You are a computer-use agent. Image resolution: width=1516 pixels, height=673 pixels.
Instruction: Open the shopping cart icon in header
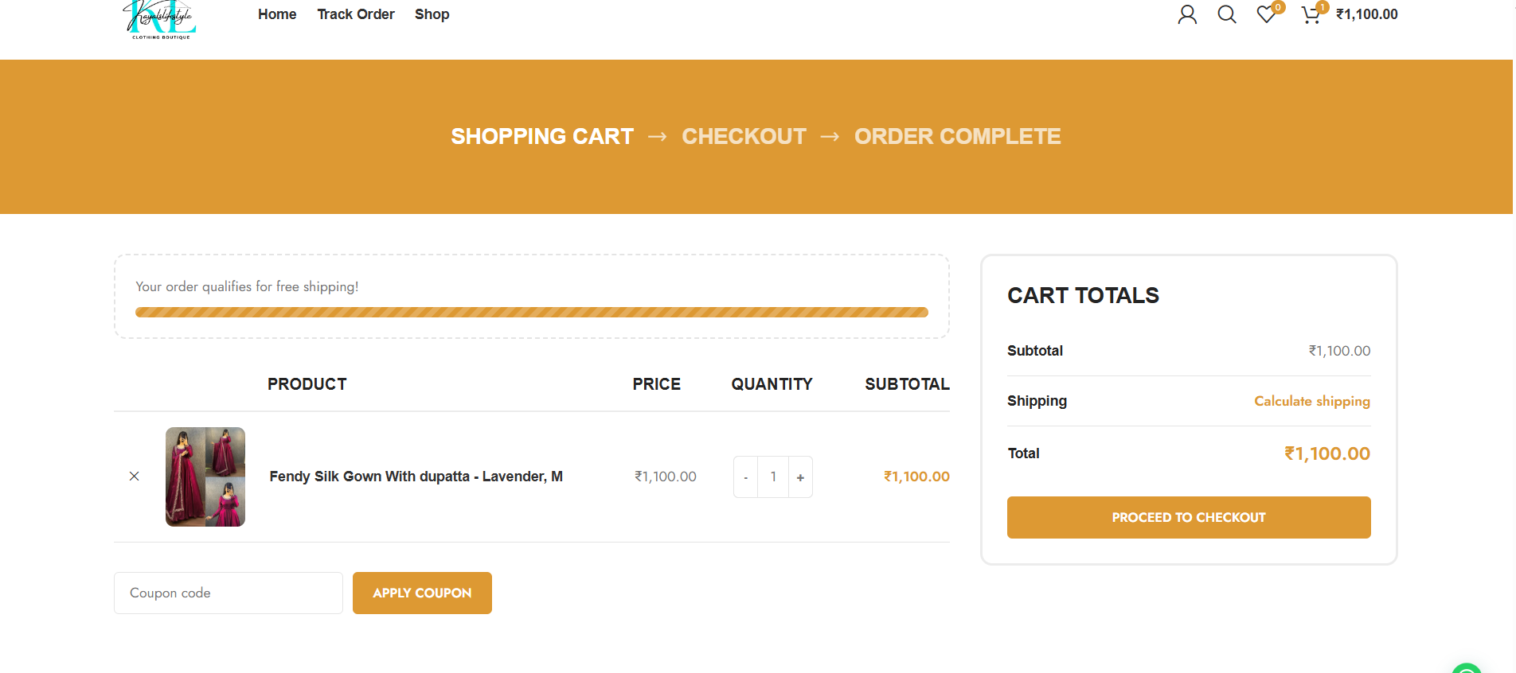pos(1311,14)
